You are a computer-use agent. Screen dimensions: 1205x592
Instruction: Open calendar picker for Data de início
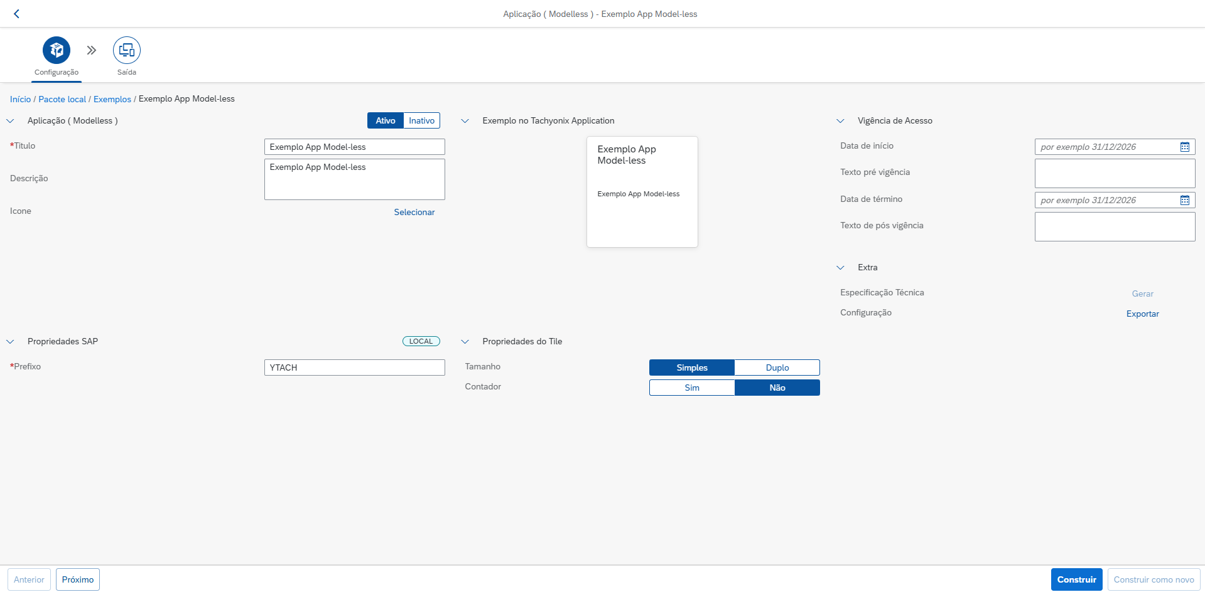[x=1185, y=147]
